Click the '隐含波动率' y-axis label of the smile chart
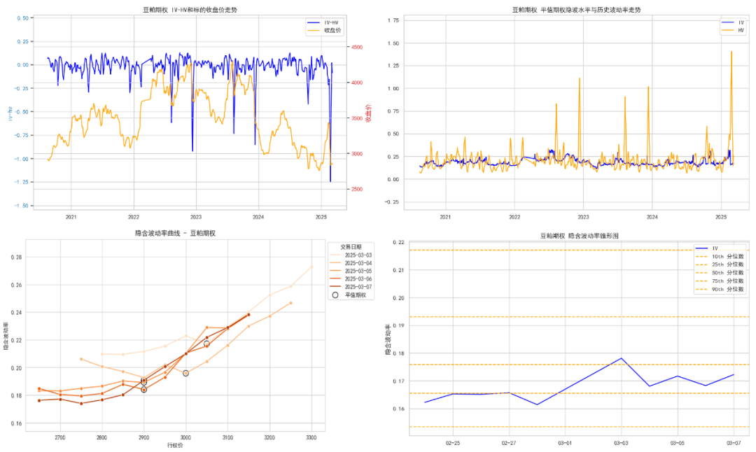Screen dimensions: 756x452 pyautogui.click(x=6, y=336)
